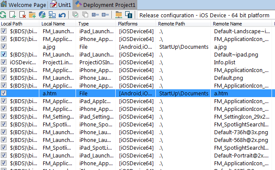Toggle the Default-568h@2x.png row checkbox
275x170 pixels.
3,140
